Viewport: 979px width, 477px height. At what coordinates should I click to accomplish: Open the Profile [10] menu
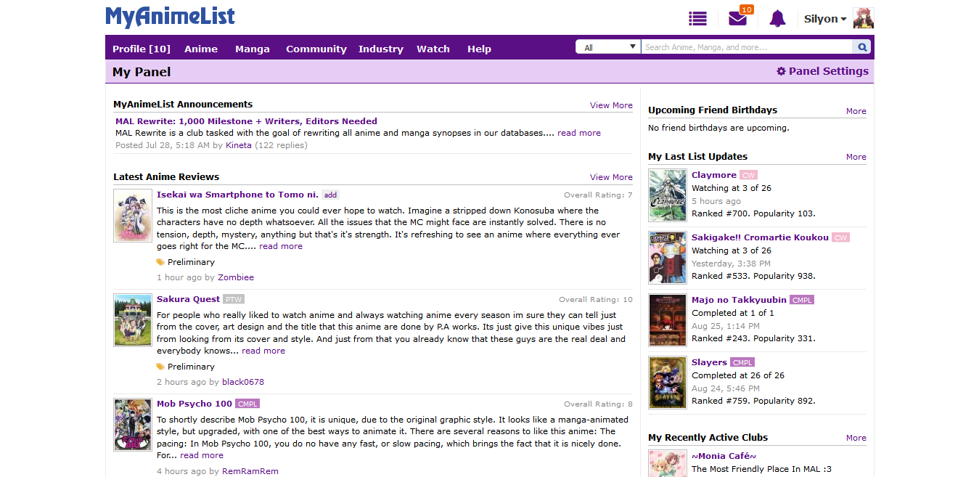142,49
